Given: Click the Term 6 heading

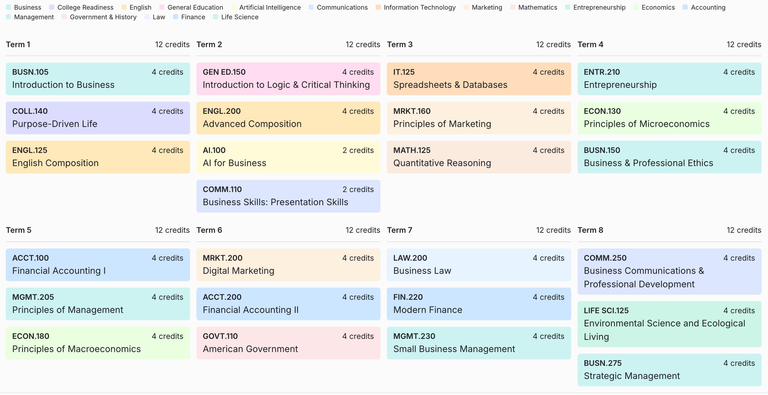Looking at the screenshot, I should (x=209, y=230).
